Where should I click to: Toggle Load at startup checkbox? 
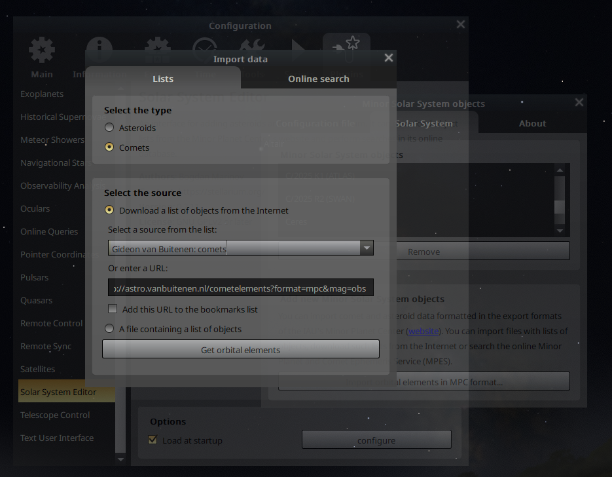click(153, 440)
